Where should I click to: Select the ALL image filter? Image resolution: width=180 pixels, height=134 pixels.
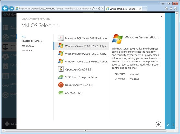point(24,37)
